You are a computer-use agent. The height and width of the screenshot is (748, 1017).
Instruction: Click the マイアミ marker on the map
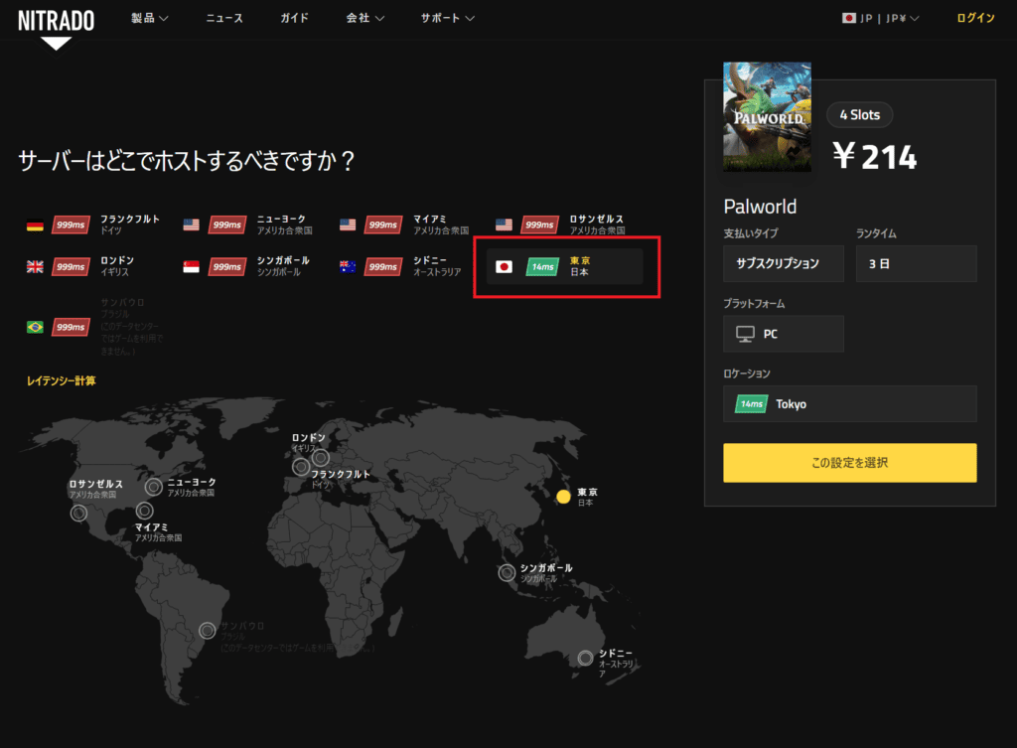pyautogui.click(x=145, y=510)
